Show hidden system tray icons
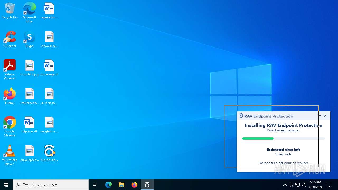The height and width of the screenshot is (190, 338). [285, 185]
